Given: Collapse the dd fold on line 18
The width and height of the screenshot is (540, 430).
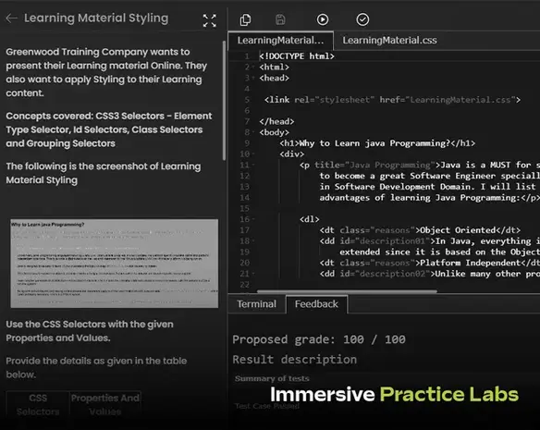Looking at the screenshot, I should point(253,241).
